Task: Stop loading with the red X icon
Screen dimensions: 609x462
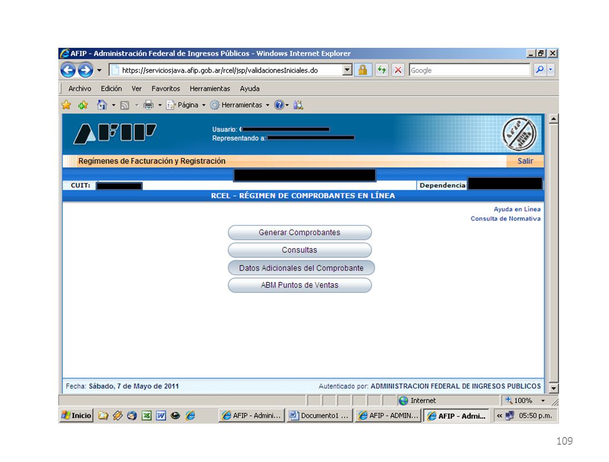Action: point(398,71)
